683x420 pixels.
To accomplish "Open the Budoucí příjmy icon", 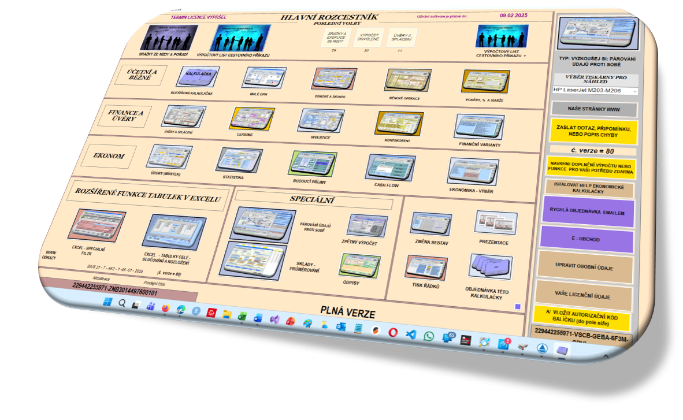I will tap(313, 163).
